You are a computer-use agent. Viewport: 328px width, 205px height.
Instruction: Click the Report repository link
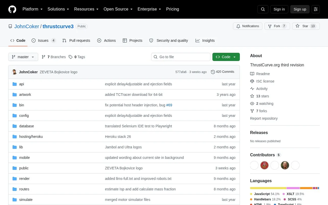click(264, 118)
